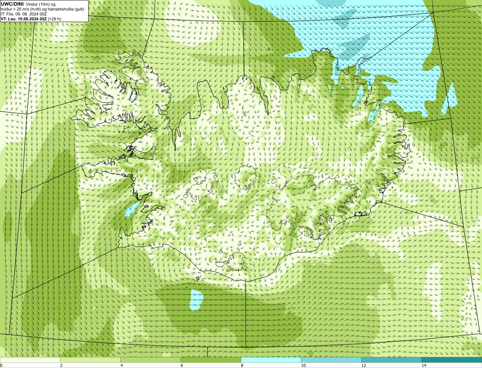482x368 pixels.
Task: Click the 8–10 m/s light cyan legend segment
Action: tap(271, 360)
